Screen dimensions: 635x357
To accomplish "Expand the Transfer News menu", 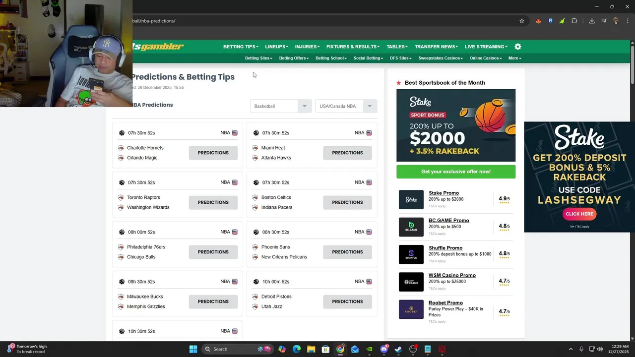I will (436, 47).
